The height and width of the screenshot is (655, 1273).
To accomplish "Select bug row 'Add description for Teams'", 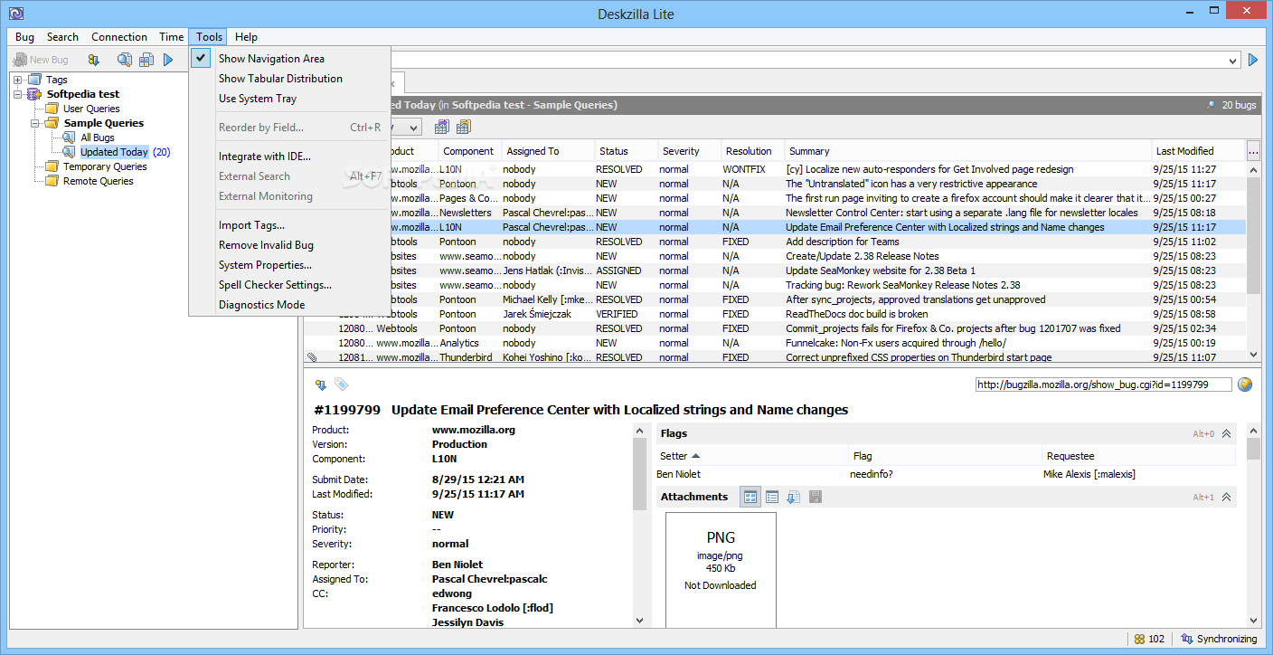I will point(775,242).
